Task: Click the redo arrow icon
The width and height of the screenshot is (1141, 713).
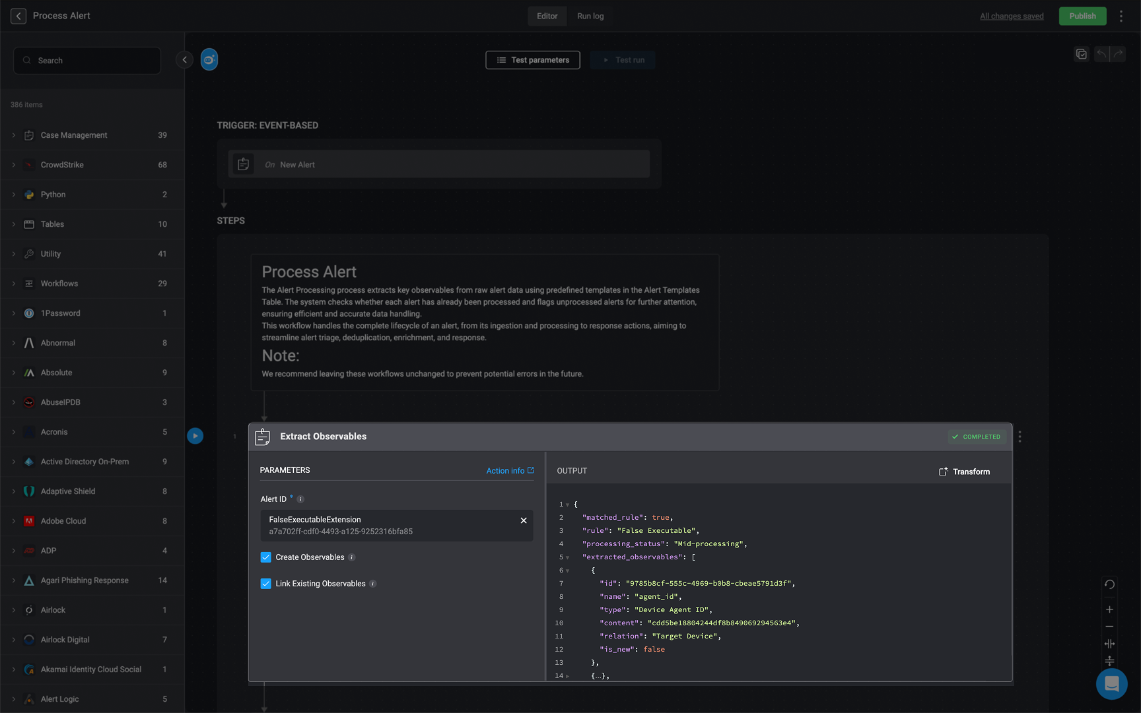Action: tap(1118, 54)
